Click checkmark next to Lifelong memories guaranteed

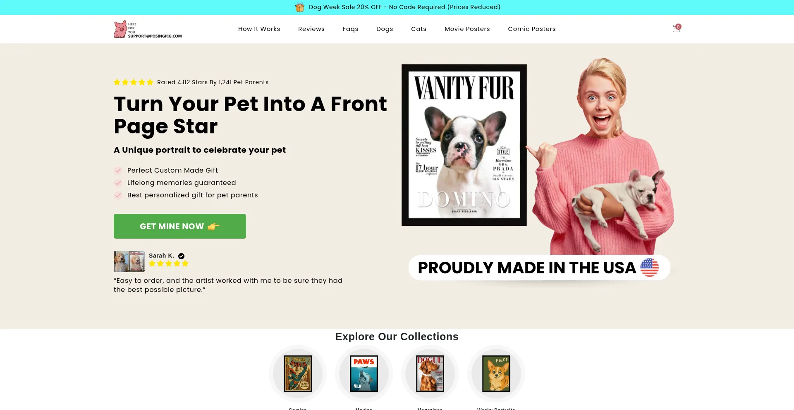[118, 182]
